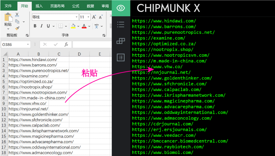Click the increase font size icon
Image resolution: width=275 pixels, height=156 pixels.
tap(94, 17)
